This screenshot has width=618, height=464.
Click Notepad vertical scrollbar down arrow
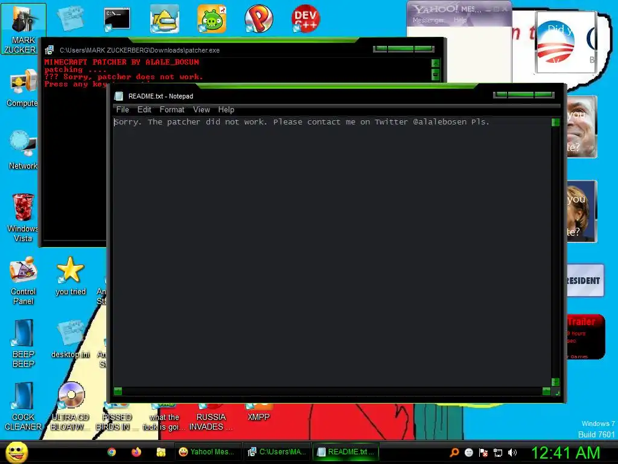[556, 382]
